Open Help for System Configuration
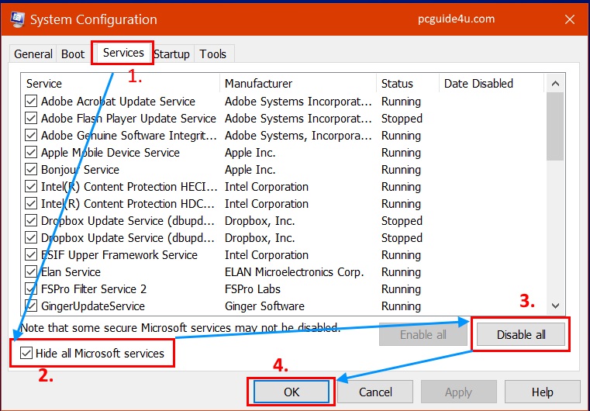 [542, 392]
